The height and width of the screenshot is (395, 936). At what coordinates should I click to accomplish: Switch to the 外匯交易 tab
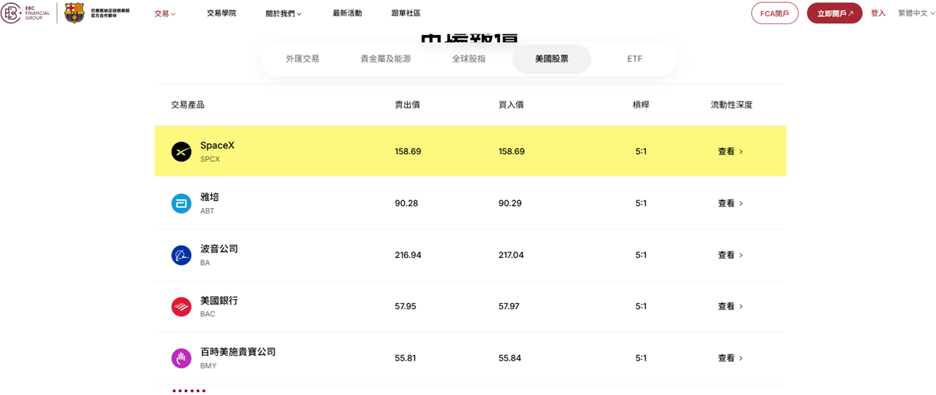coord(303,58)
